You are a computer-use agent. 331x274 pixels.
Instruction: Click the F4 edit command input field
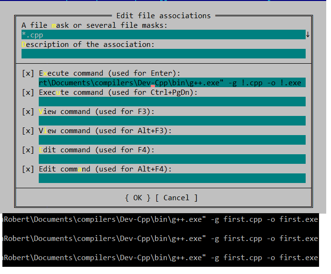click(172, 159)
